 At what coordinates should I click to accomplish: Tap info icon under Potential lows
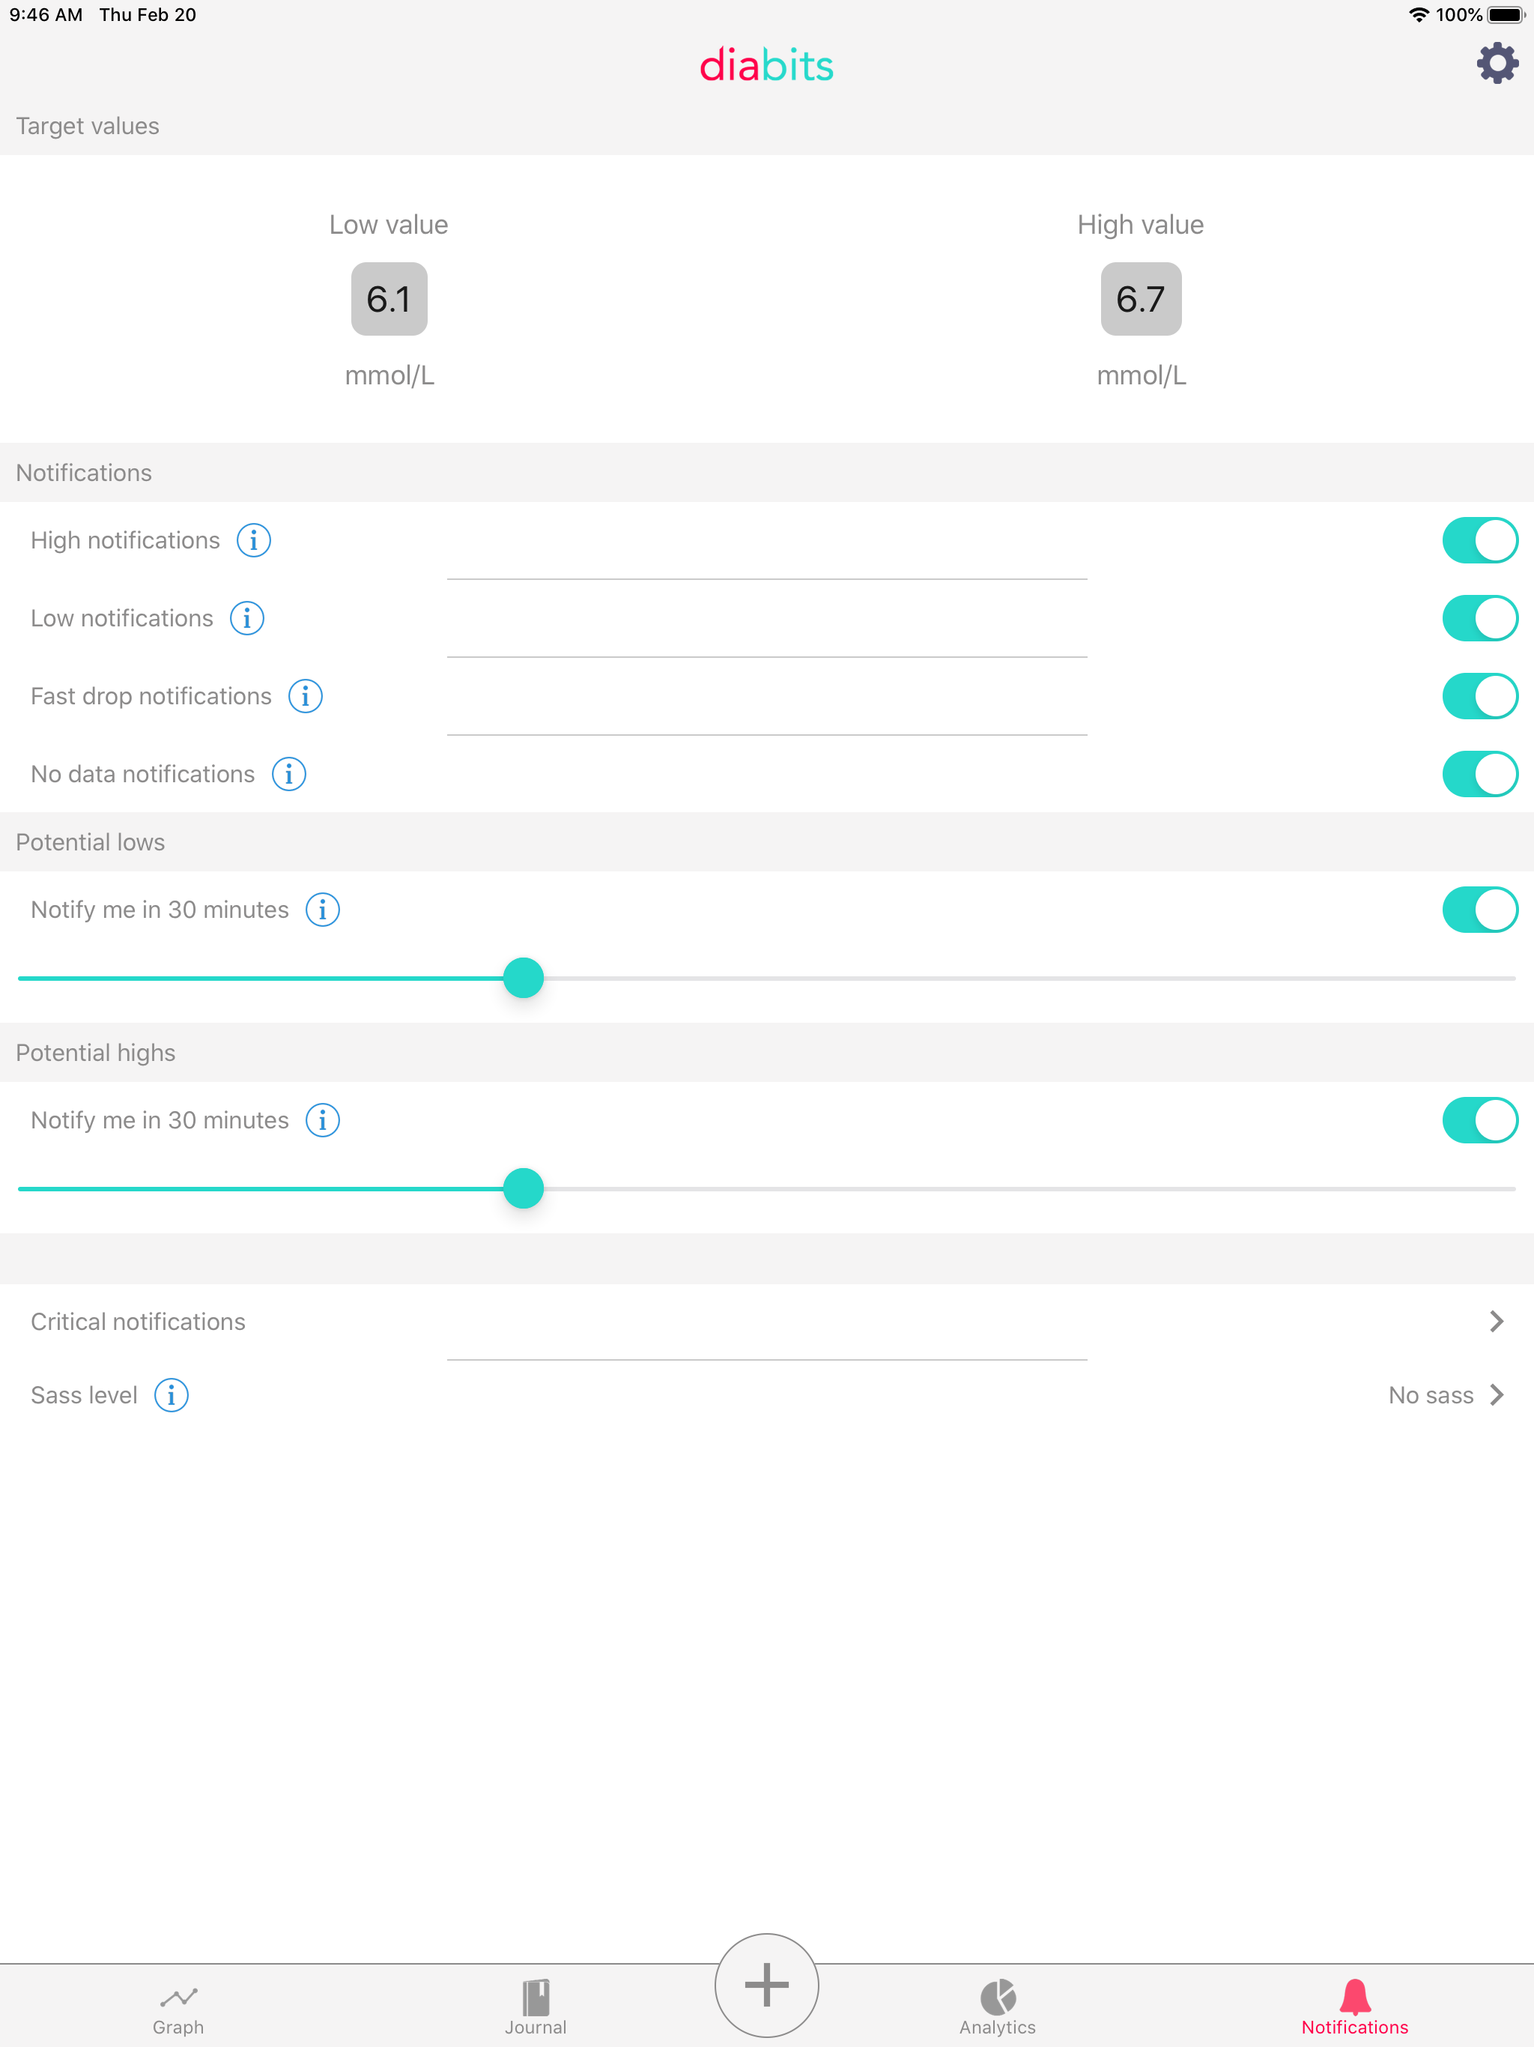[323, 910]
